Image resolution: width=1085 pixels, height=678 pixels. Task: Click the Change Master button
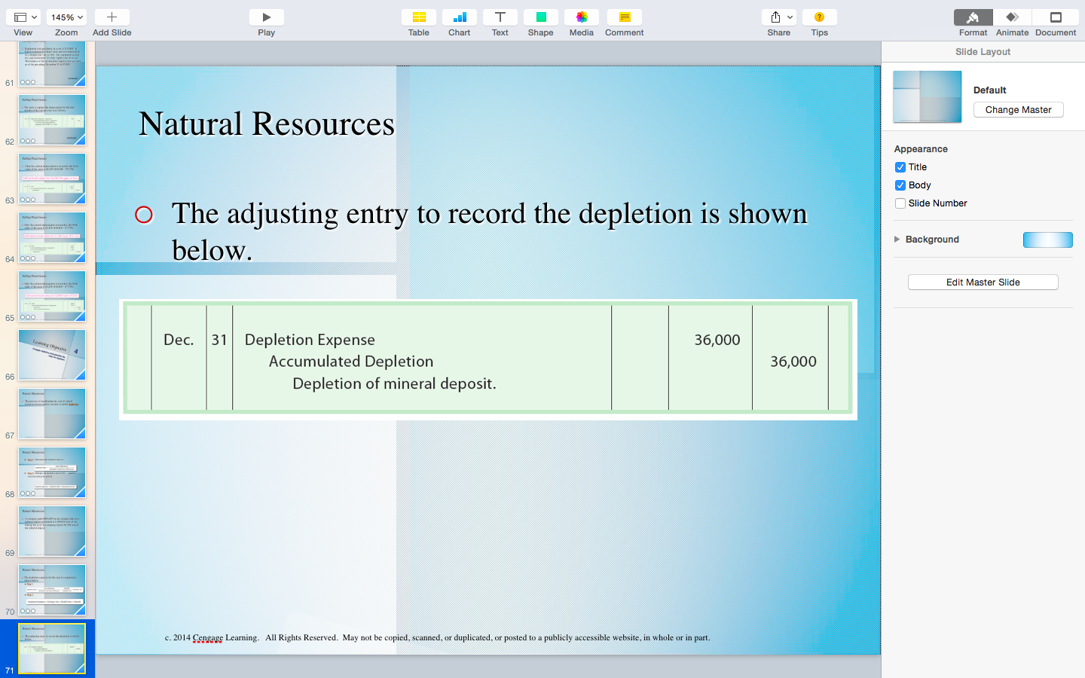coord(1019,110)
